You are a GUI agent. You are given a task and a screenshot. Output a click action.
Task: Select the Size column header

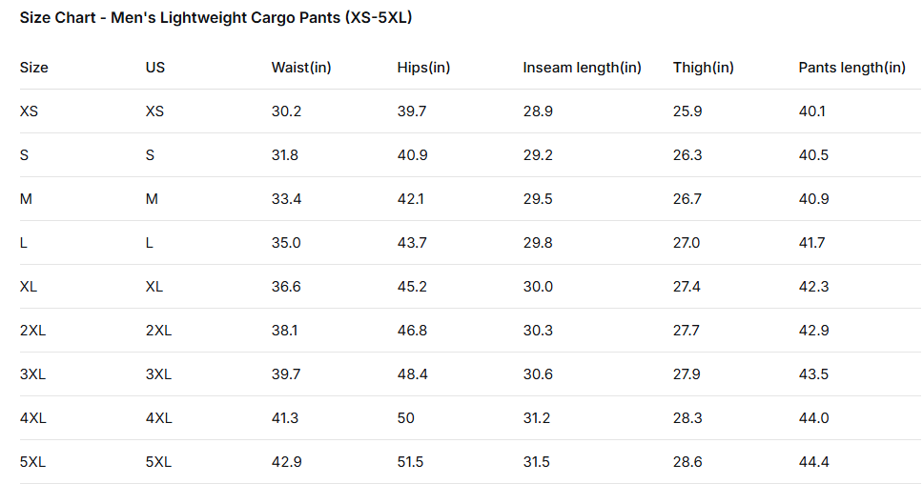pos(34,68)
